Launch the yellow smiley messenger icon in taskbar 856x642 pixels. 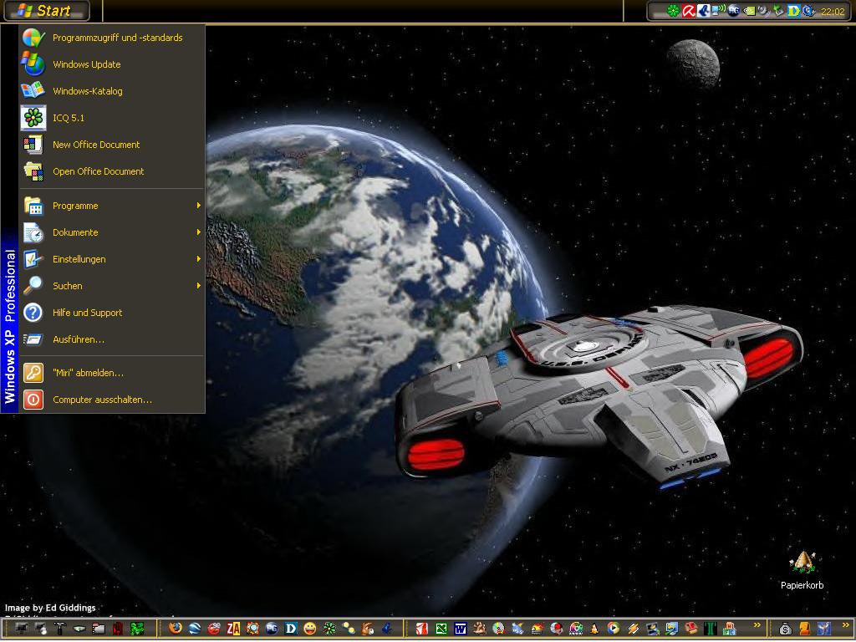[310, 628]
